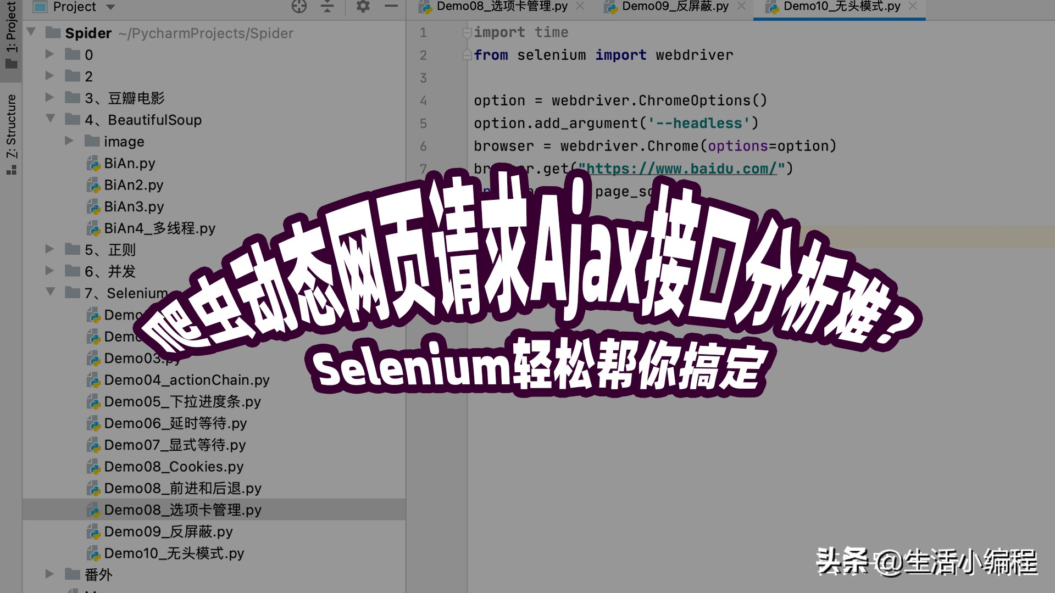The image size is (1055, 593).
Task: Click line number 6 in the gutter
Action: [423, 146]
